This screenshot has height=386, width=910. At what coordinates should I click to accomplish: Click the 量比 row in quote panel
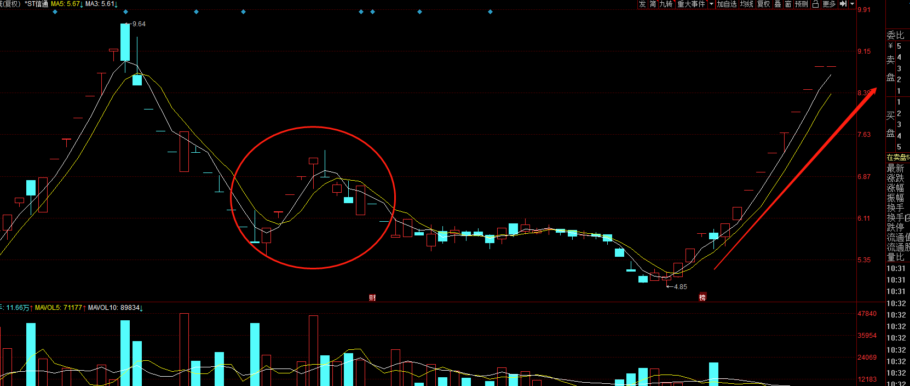click(x=896, y=257)
